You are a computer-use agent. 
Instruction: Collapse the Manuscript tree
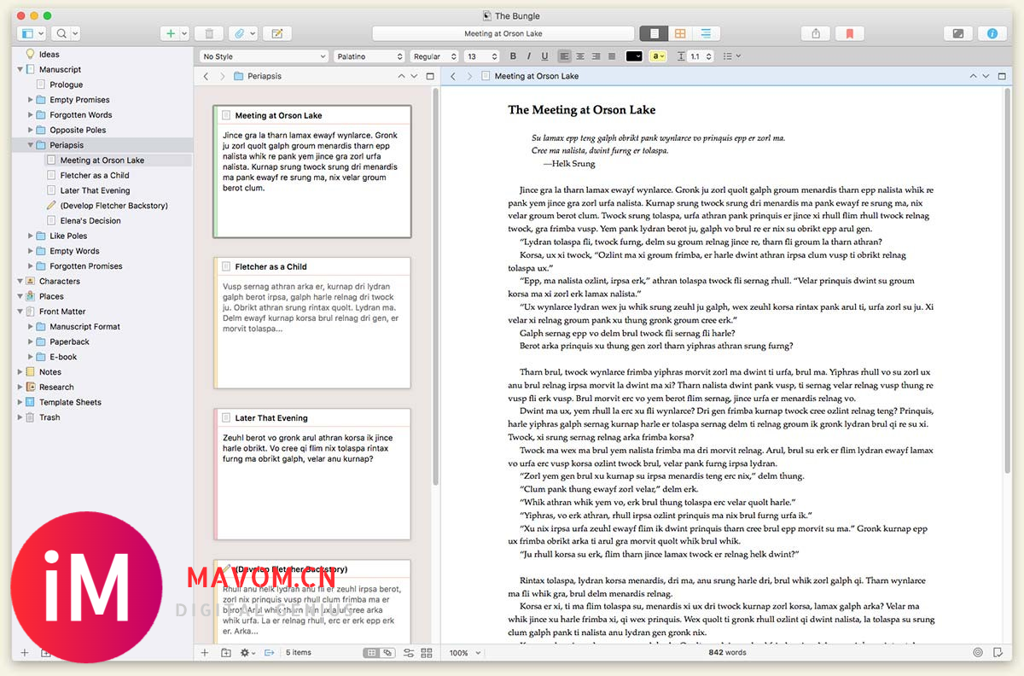pyautogui.click(x=20, y=69)
